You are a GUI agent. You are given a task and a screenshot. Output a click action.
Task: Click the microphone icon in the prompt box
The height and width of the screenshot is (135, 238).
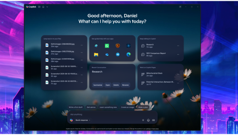click(148, 120)
